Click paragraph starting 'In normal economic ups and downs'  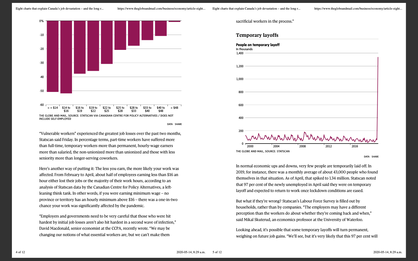(x=307, y=178)
